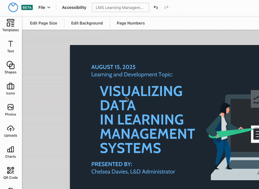Expand the File dropdown menu
Image resolution: width=259 pixels, height=189 pixels.
pos(44,8)
